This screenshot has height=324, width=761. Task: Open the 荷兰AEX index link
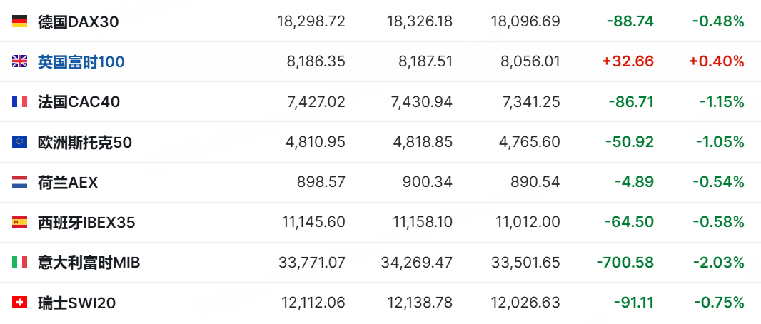pos(68,183)
